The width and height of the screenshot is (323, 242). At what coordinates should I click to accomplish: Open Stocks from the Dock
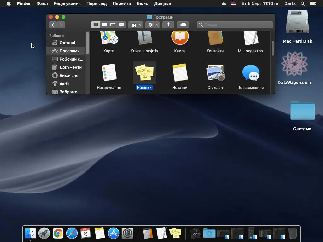pyautogui.click(x=195, y=233)
